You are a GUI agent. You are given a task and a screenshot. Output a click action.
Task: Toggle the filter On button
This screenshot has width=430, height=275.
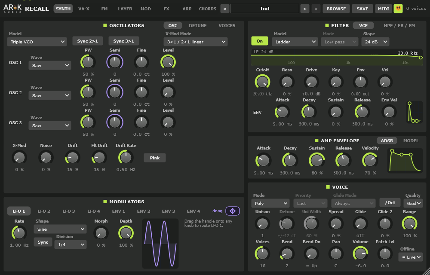pos(259,41)
